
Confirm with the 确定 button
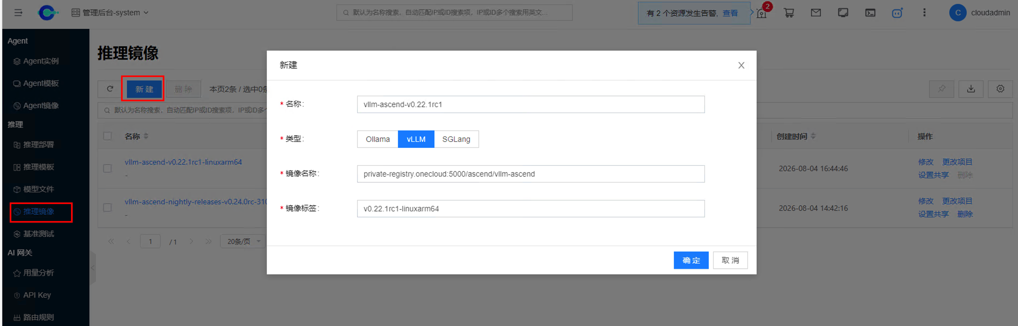[x=691, y=260]
